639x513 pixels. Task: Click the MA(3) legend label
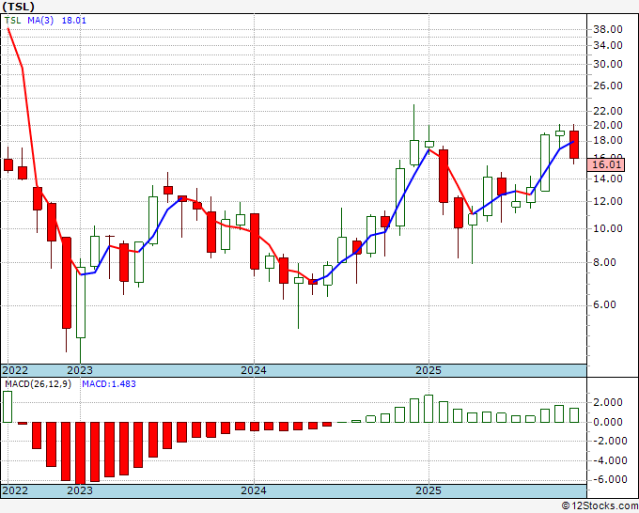click(40, 21)
